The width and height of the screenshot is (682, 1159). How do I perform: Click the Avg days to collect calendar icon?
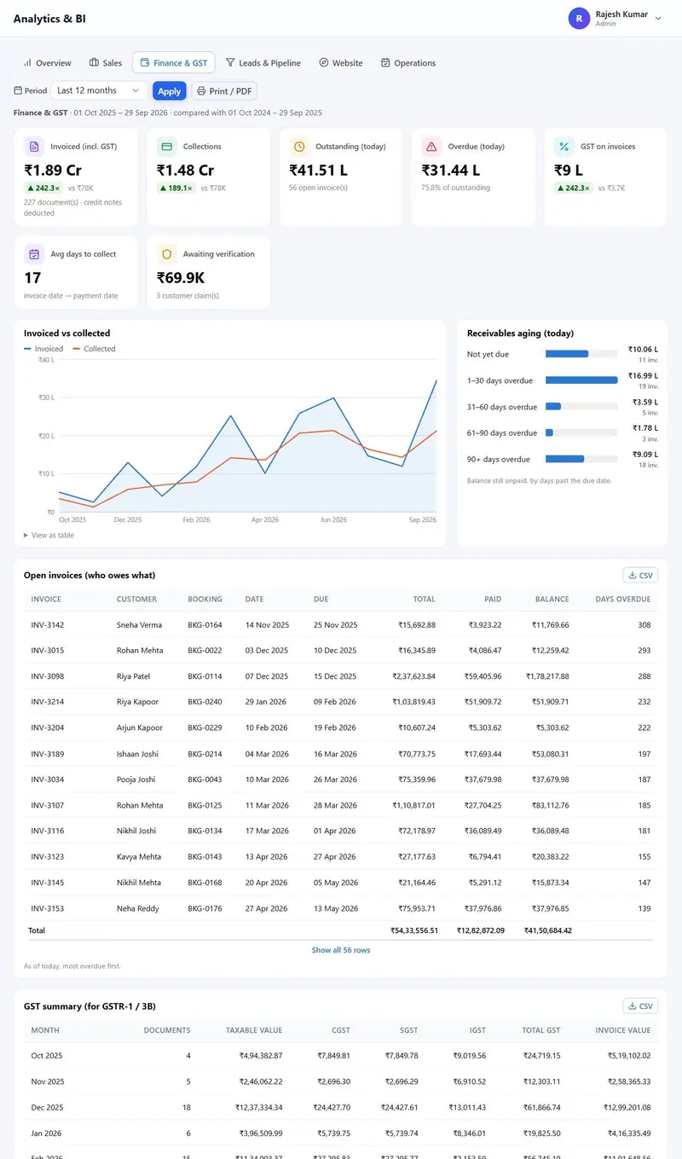(33, 254)
